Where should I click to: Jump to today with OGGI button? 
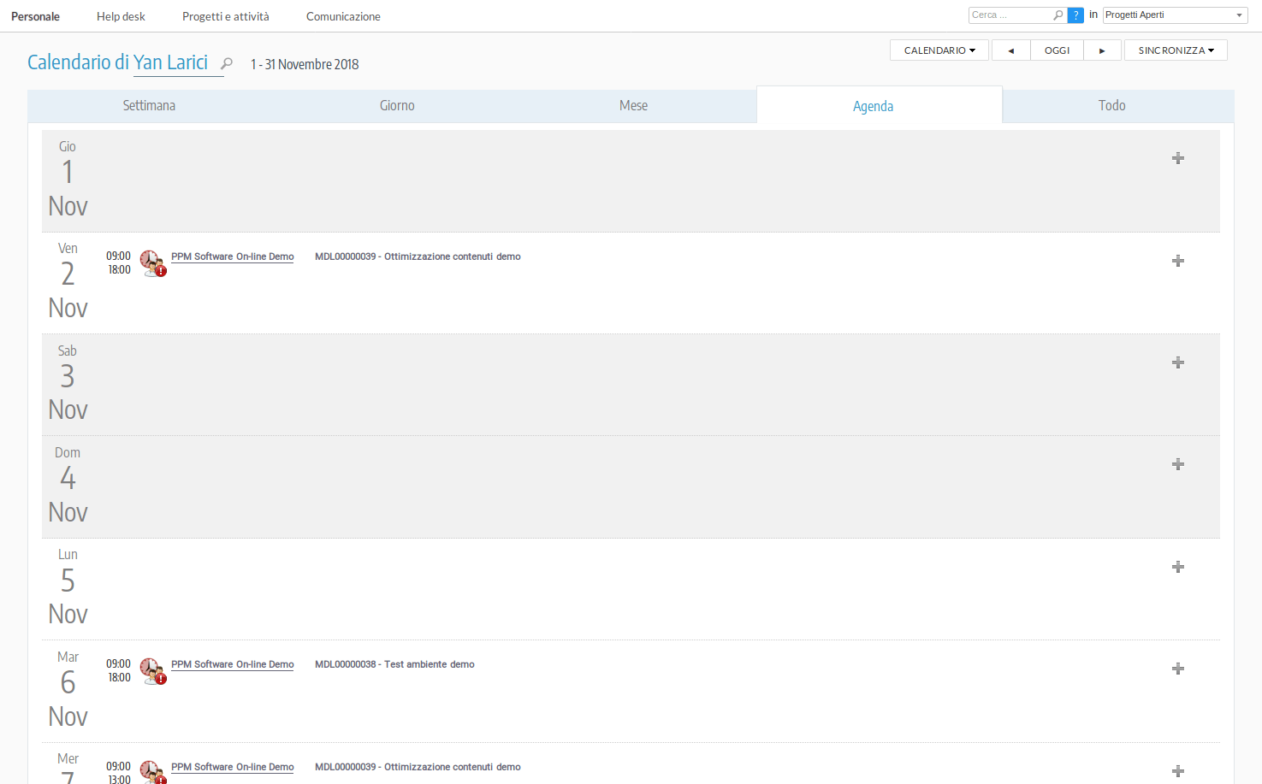coord(1057,50)
